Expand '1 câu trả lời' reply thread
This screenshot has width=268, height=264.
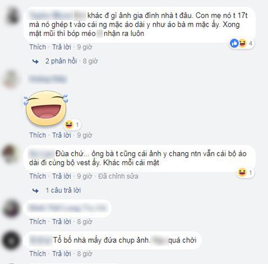click(63, 190)
